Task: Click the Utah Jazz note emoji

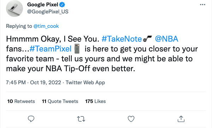Action: click(x=147, y=39)
